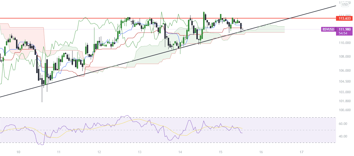The height and width of the screenshot is (156, 354).
Task: Click the 104.500 price axis label
Action: pos(344,82)
